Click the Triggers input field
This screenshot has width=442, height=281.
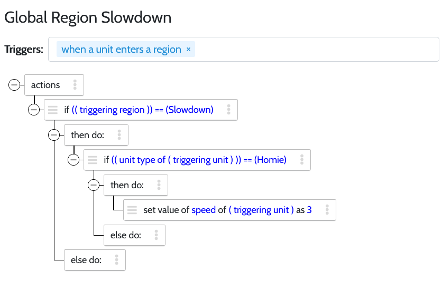(317, 50)
